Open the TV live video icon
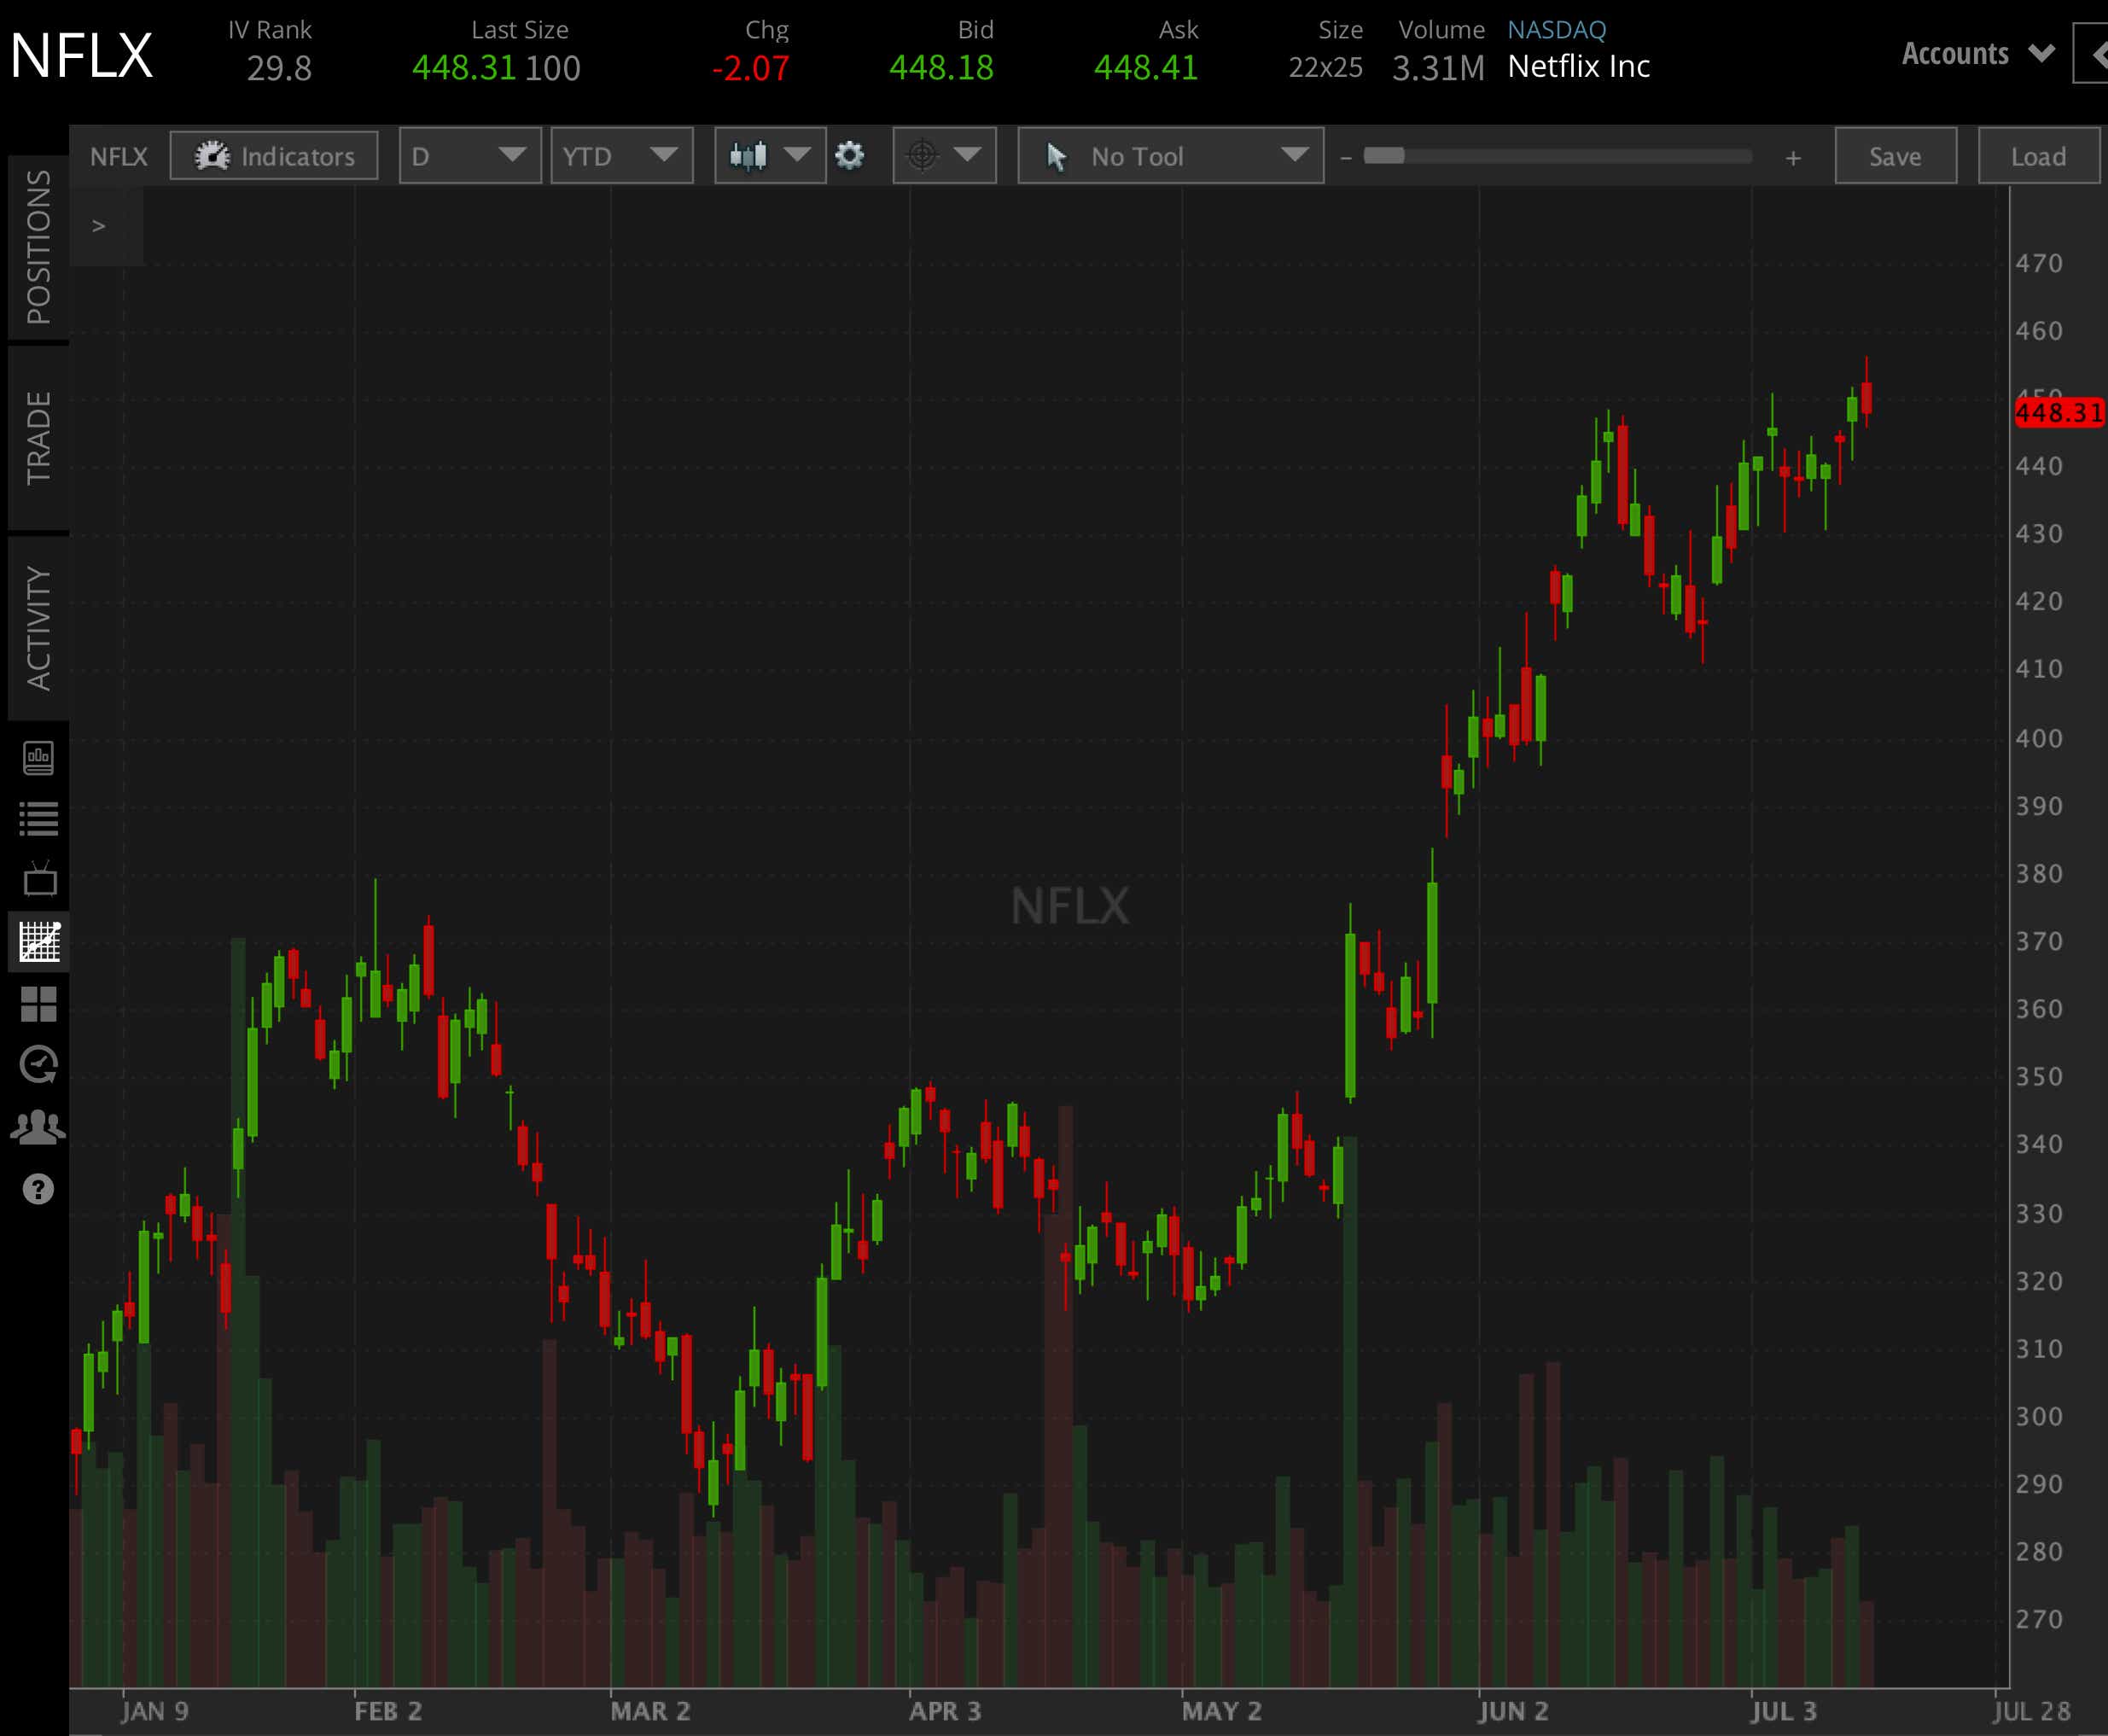Viewport: 2108px width, 1736px height. [x=39, y=879]
